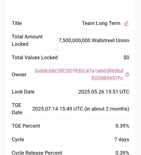Click the TGE Percent label
Image resolution: width=141 pixels, height=155 pixels.
(26, 126)
